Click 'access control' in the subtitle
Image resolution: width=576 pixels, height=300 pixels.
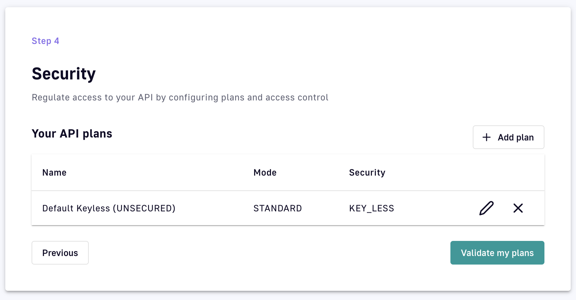coord(297,97)
